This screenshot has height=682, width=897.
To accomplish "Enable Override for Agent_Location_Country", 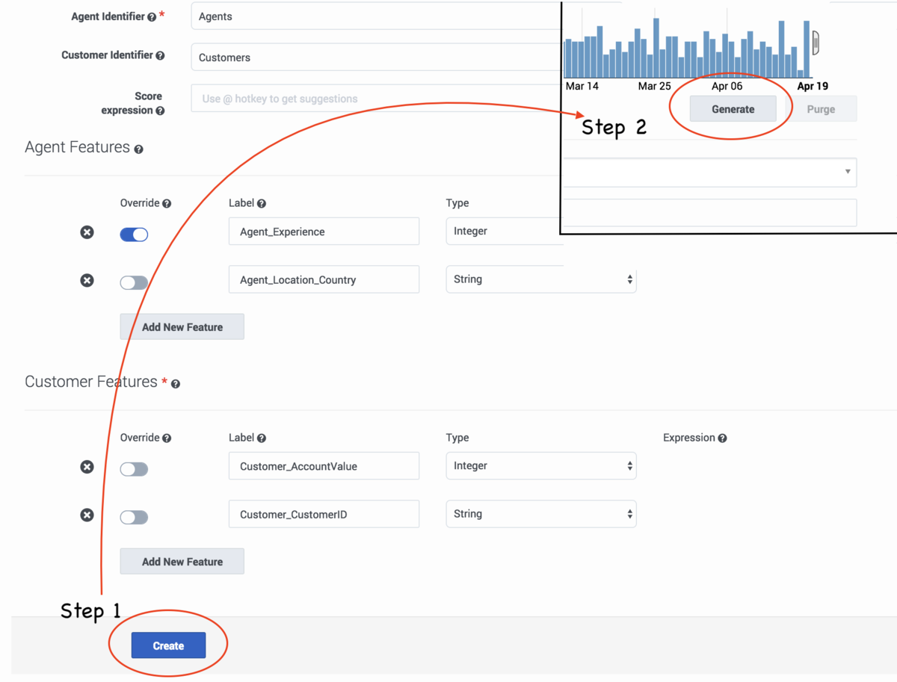I will (x=134, y=282).
